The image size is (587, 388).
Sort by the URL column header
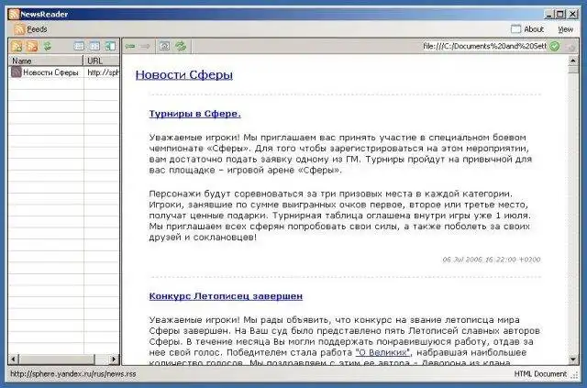click(x=102, y=61)
